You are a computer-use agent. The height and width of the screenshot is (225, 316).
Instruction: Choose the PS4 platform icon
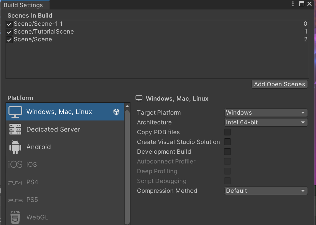tap(15, 182)
